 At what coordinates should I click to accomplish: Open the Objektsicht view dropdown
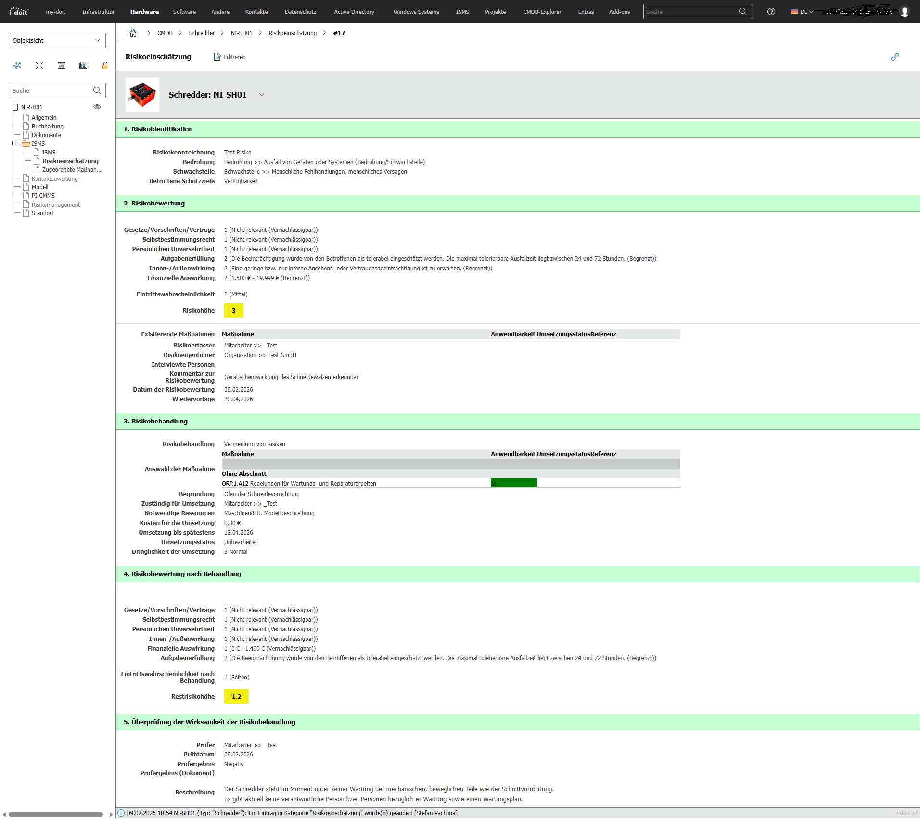click(57, 40)
